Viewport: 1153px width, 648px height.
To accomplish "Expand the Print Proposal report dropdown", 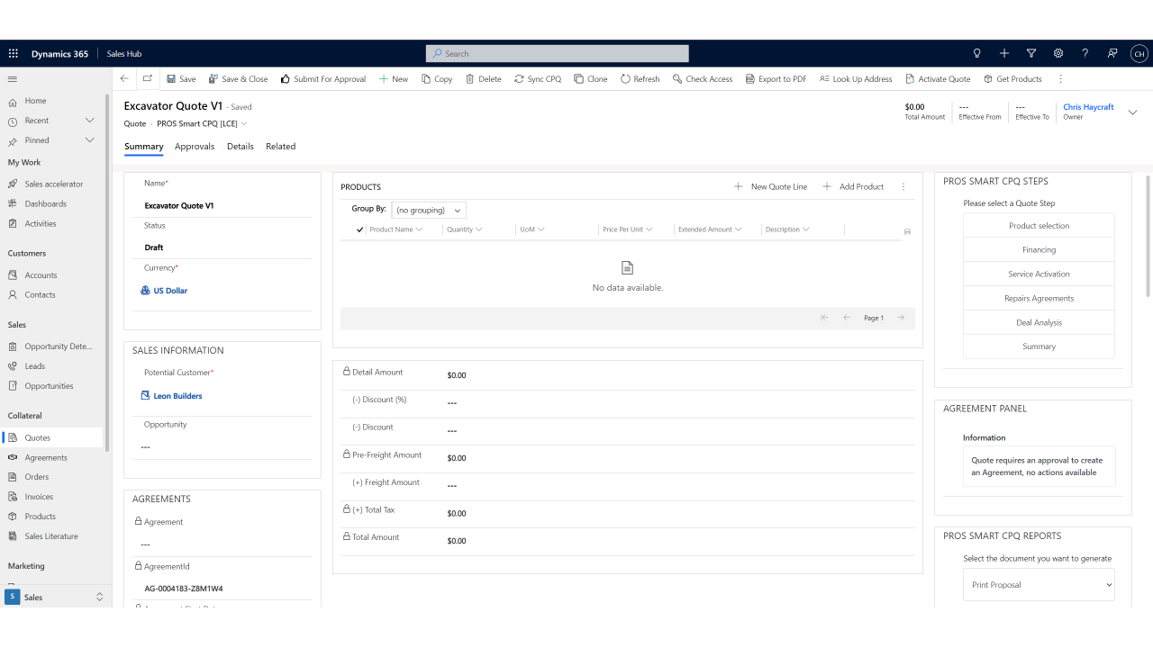I will [1039, 585].
